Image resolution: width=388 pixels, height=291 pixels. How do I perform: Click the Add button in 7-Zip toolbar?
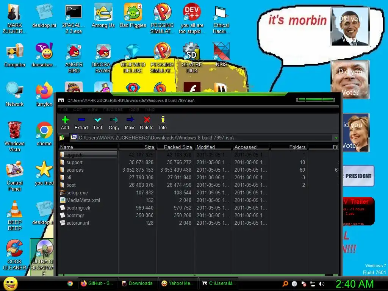point(65,123)
